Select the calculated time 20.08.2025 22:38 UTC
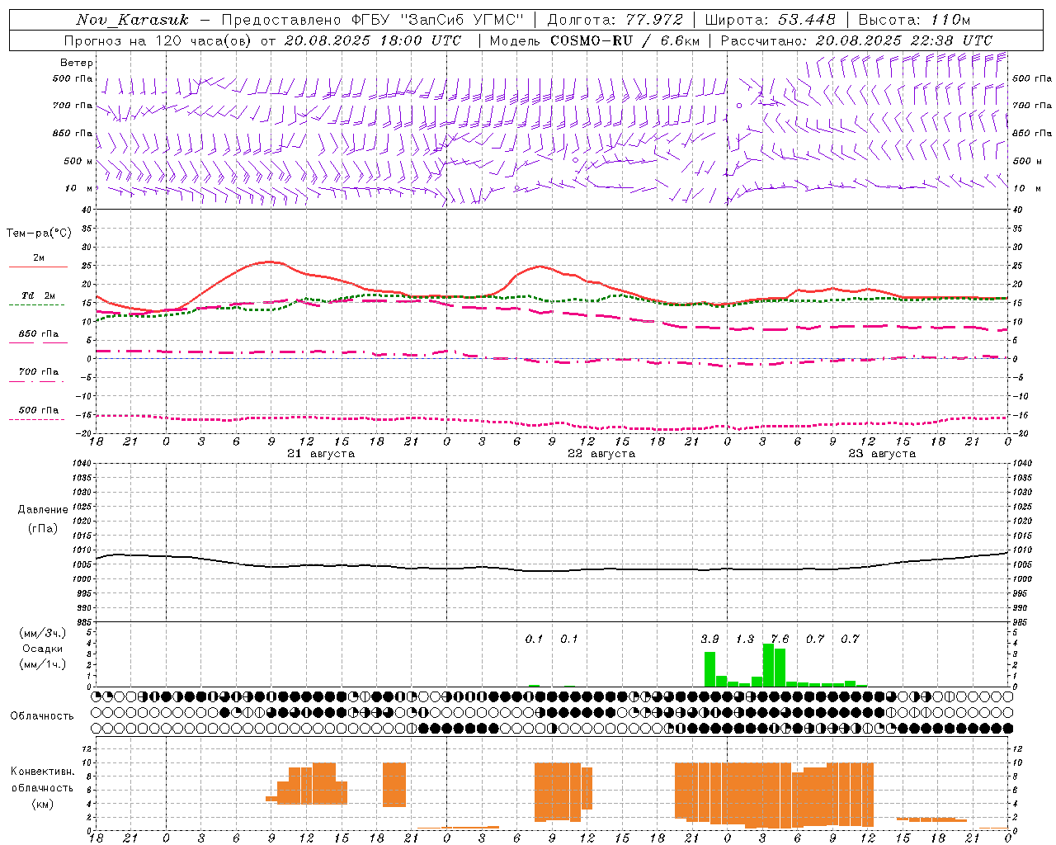 click(904, 40)
